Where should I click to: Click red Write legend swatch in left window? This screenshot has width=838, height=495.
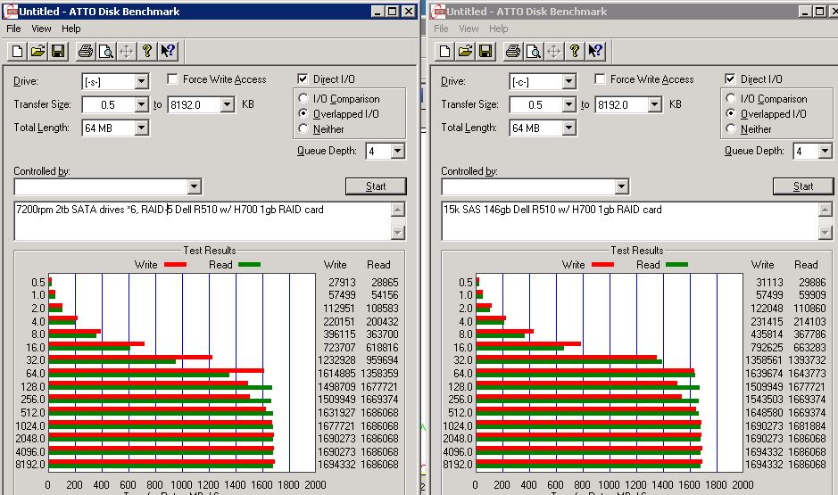click(x=175, y=264)
